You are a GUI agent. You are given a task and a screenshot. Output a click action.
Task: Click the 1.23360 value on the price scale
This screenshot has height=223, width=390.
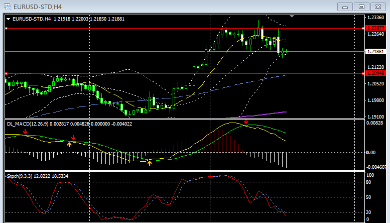(x=375, y=18)
